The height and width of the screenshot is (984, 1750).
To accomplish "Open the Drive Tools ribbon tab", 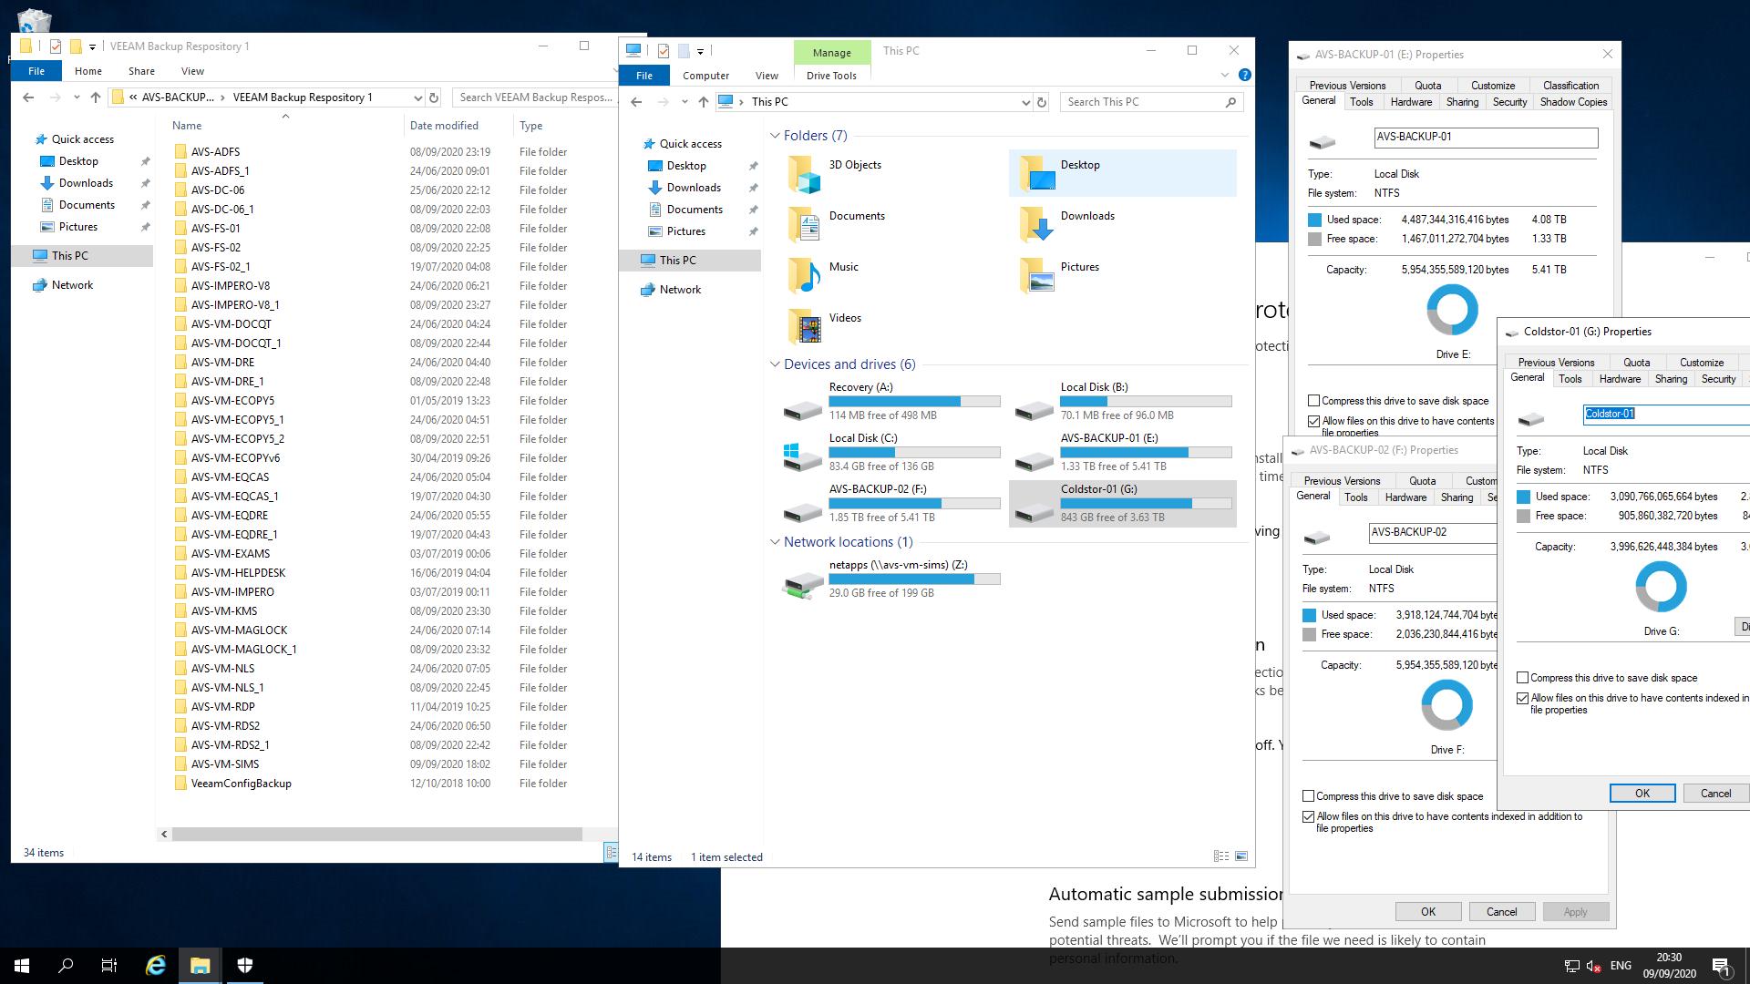I will (x=830, y=76).
